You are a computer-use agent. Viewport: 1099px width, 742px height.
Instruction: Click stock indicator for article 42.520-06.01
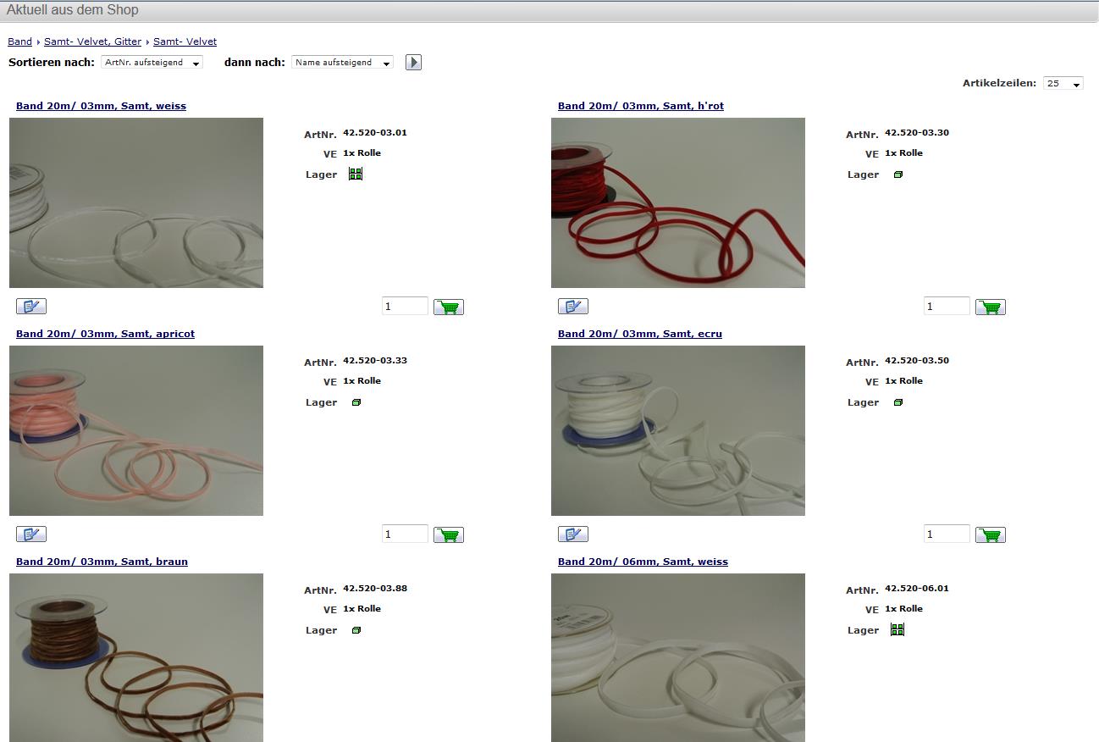point(897,629)
